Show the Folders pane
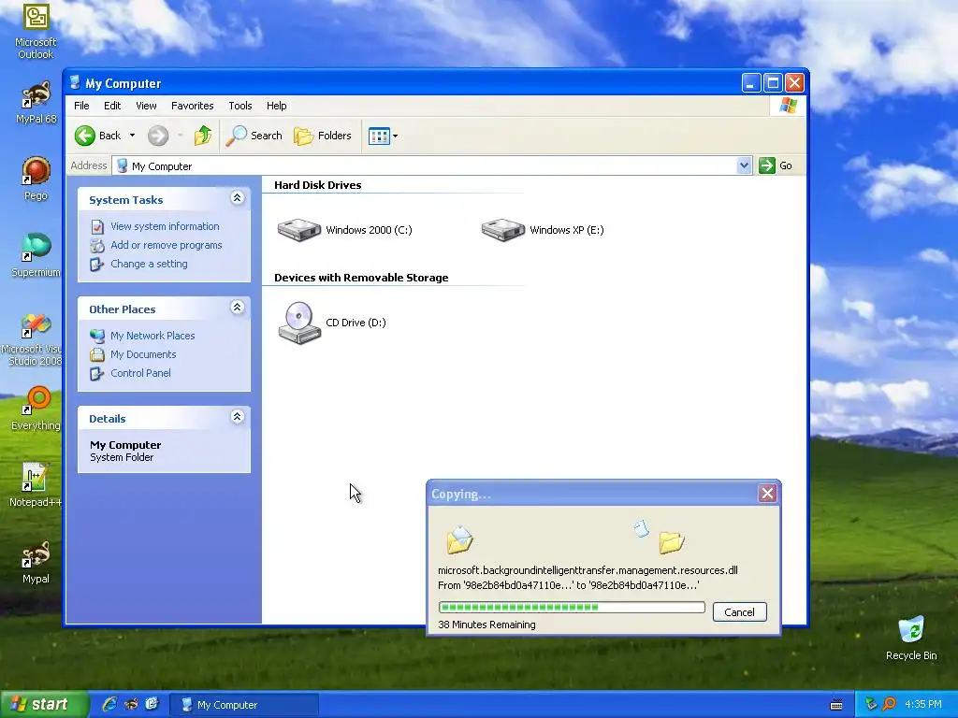This screenshot has width=958, height=718. tap(323, 136)
